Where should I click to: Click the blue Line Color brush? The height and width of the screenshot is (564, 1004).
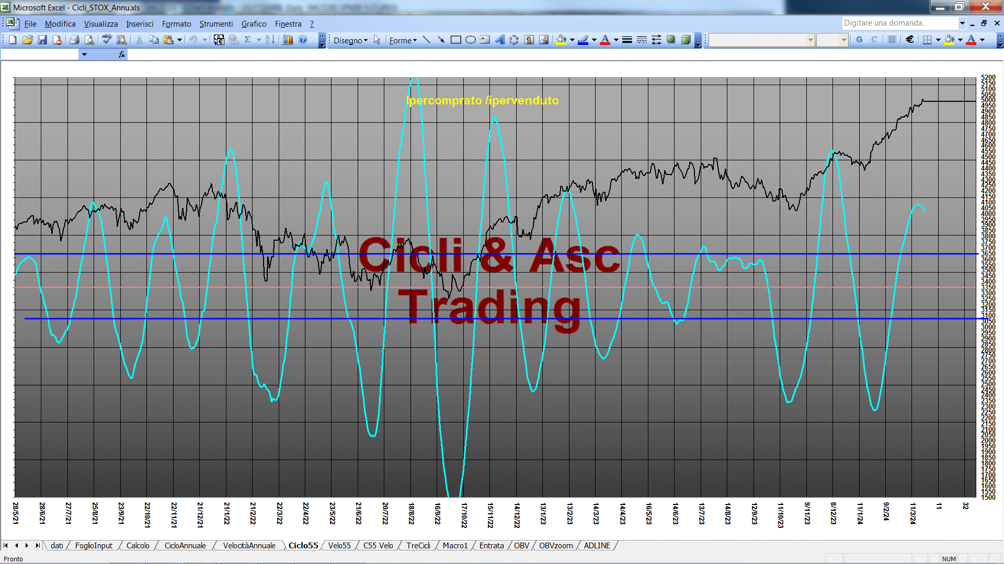tap(583, 40)
